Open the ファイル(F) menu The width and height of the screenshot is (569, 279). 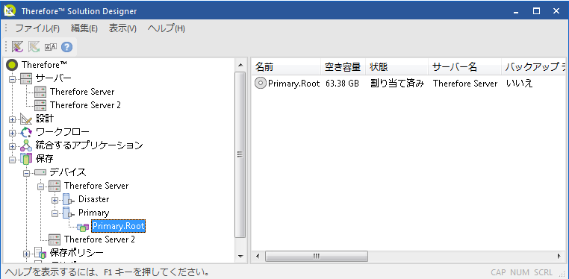coord(37,28)
